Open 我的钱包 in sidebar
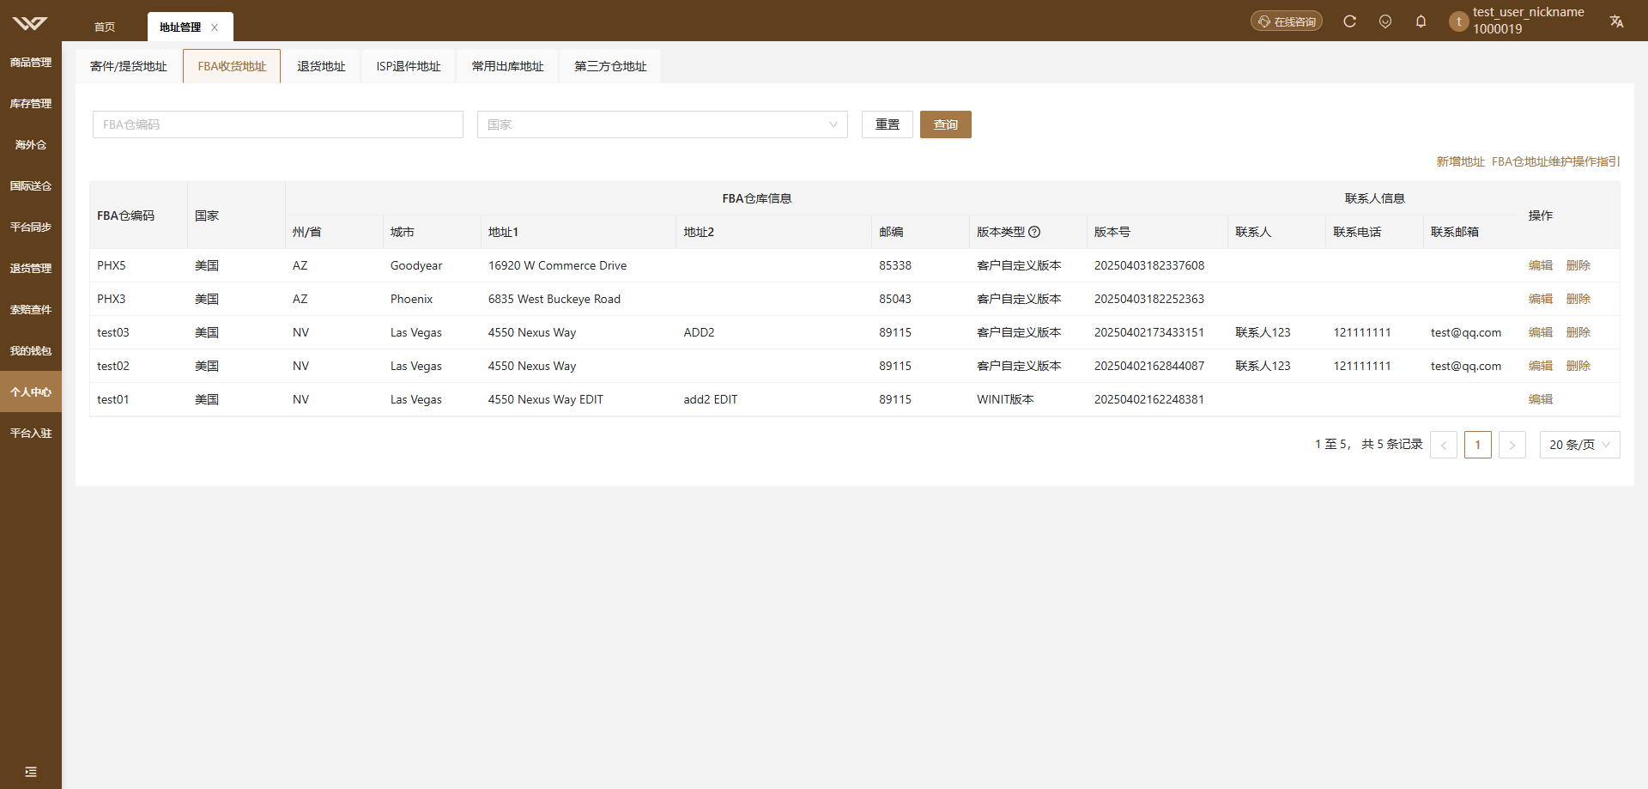1648x789 pixels. click(31, 350)
